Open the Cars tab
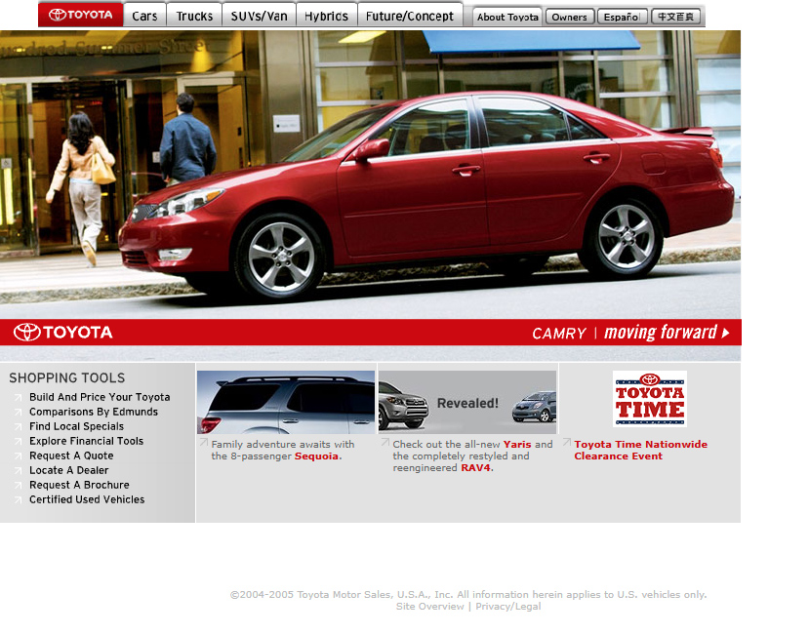The width and height of the screenshot is (810, 634). [144, 16]
